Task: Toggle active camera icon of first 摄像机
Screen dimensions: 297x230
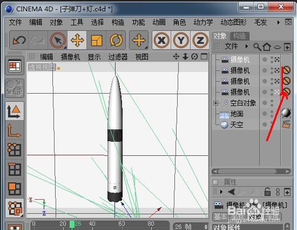Action: 277,60
